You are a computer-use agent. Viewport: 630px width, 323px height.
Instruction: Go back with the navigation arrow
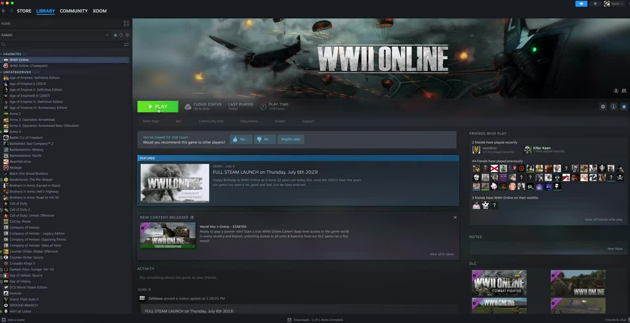click(3, 11)
